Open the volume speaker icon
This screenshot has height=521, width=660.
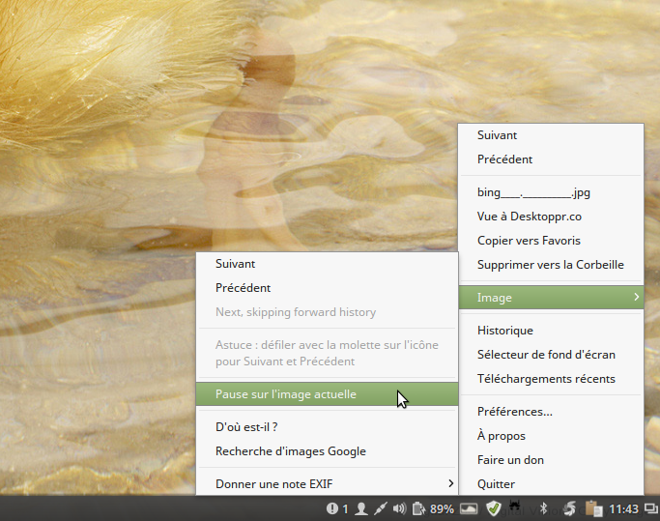point(400,508)
